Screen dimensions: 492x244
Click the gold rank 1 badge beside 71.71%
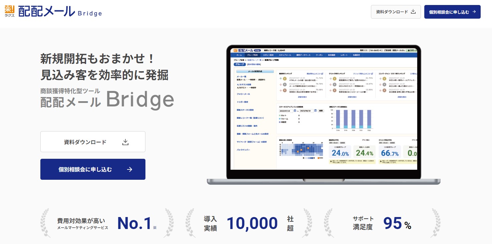point(285,79)
